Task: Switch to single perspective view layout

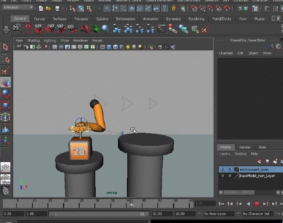Action: [5, 167]
